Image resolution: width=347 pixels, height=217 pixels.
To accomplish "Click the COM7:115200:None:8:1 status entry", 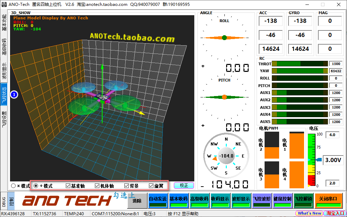I will coord(115,214).
